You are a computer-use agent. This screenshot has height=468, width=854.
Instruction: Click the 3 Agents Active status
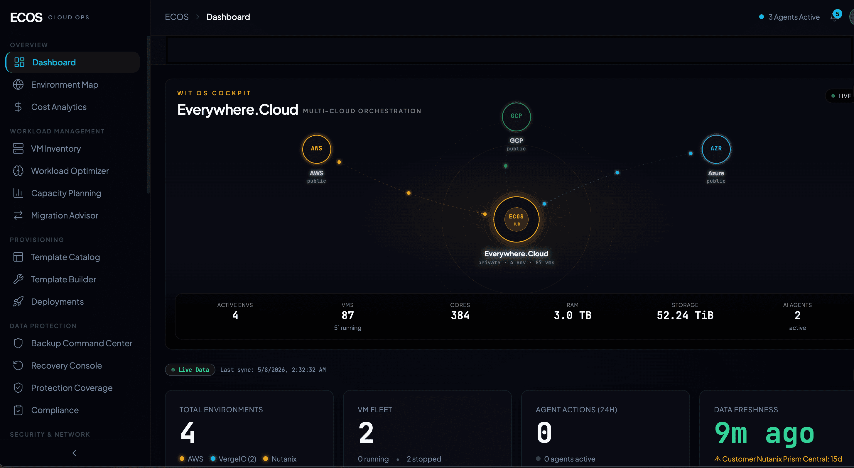click(x=789, y=17)
